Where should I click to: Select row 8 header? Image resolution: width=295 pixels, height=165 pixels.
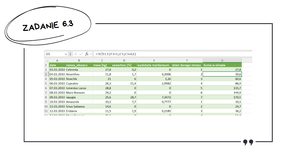pyautogui.click(x=46, y=97)
